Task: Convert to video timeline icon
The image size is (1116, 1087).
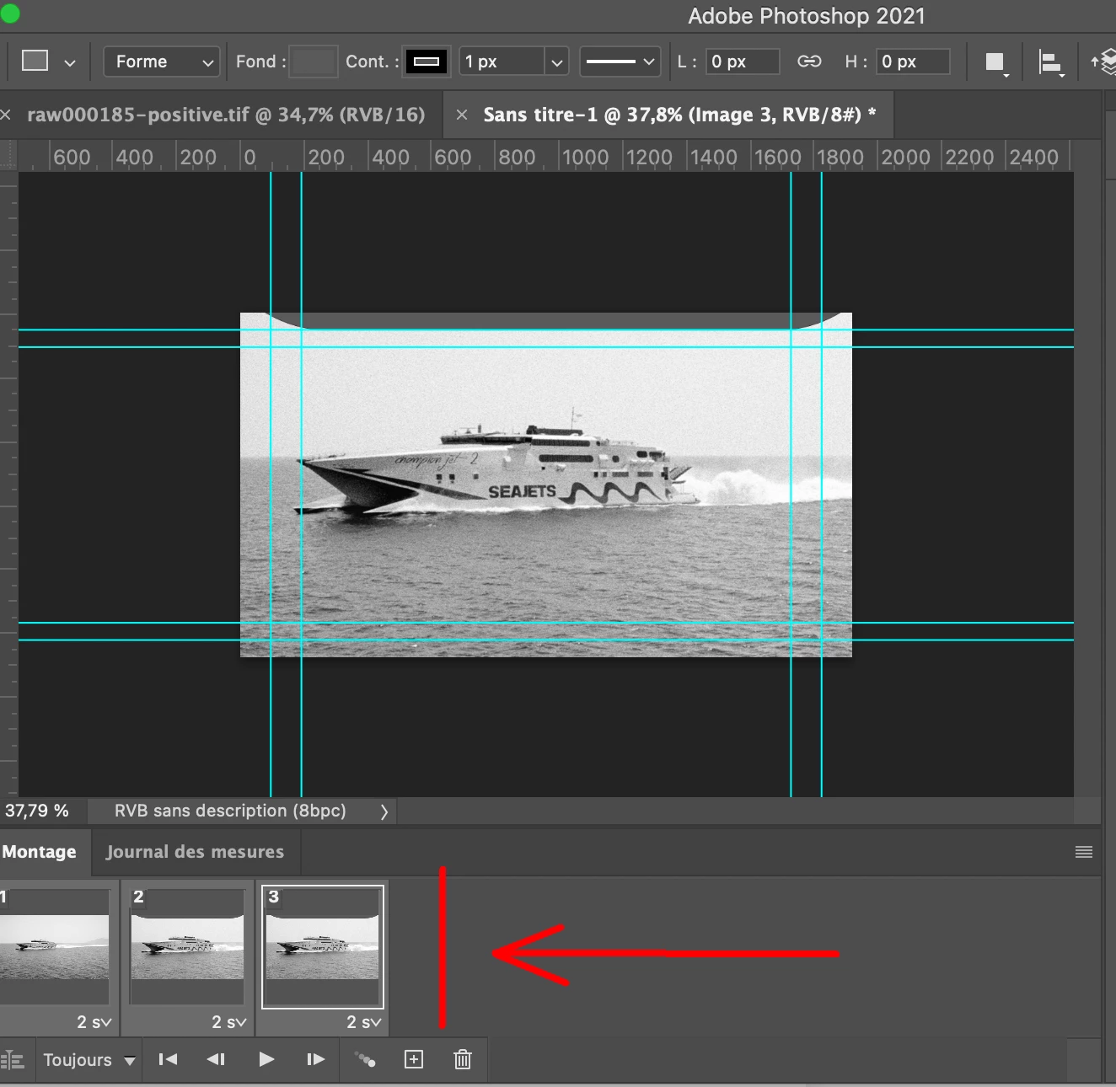Action: click(12, 1060)
